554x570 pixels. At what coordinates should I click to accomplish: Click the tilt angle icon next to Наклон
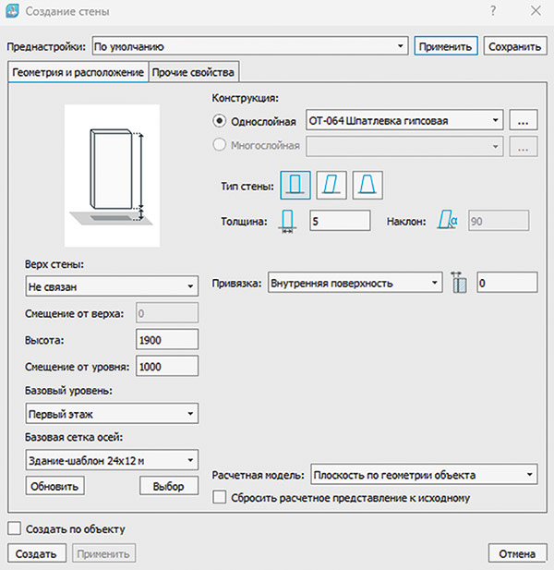click(x=448, y=221)
